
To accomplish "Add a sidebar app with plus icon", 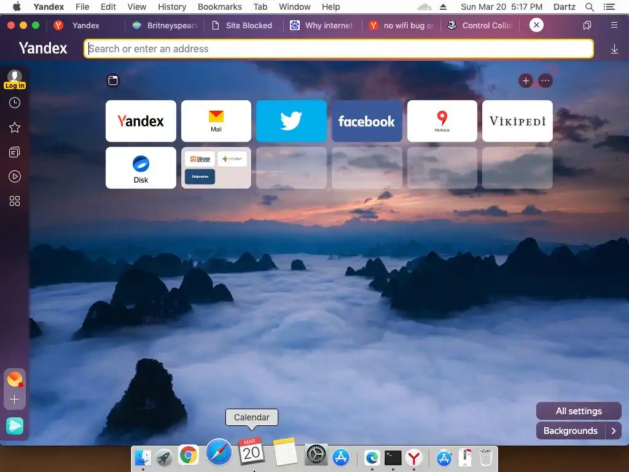I will [x=15, y=399].
